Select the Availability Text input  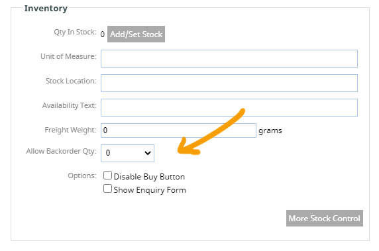pyautogui.click(x=229, y=107)
